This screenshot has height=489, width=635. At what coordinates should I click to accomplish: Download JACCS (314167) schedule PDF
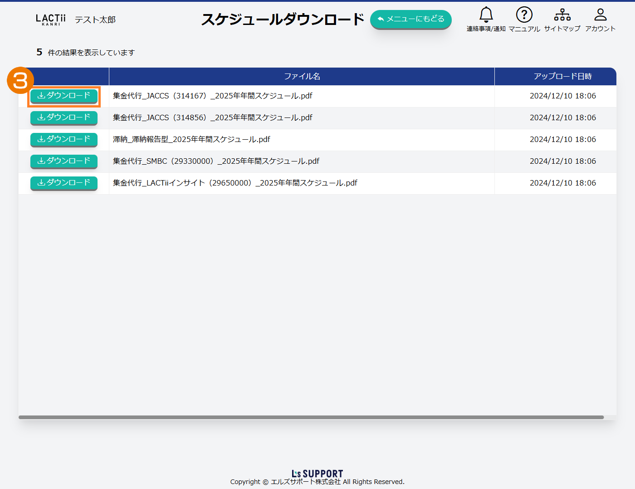tap(64, 96)
